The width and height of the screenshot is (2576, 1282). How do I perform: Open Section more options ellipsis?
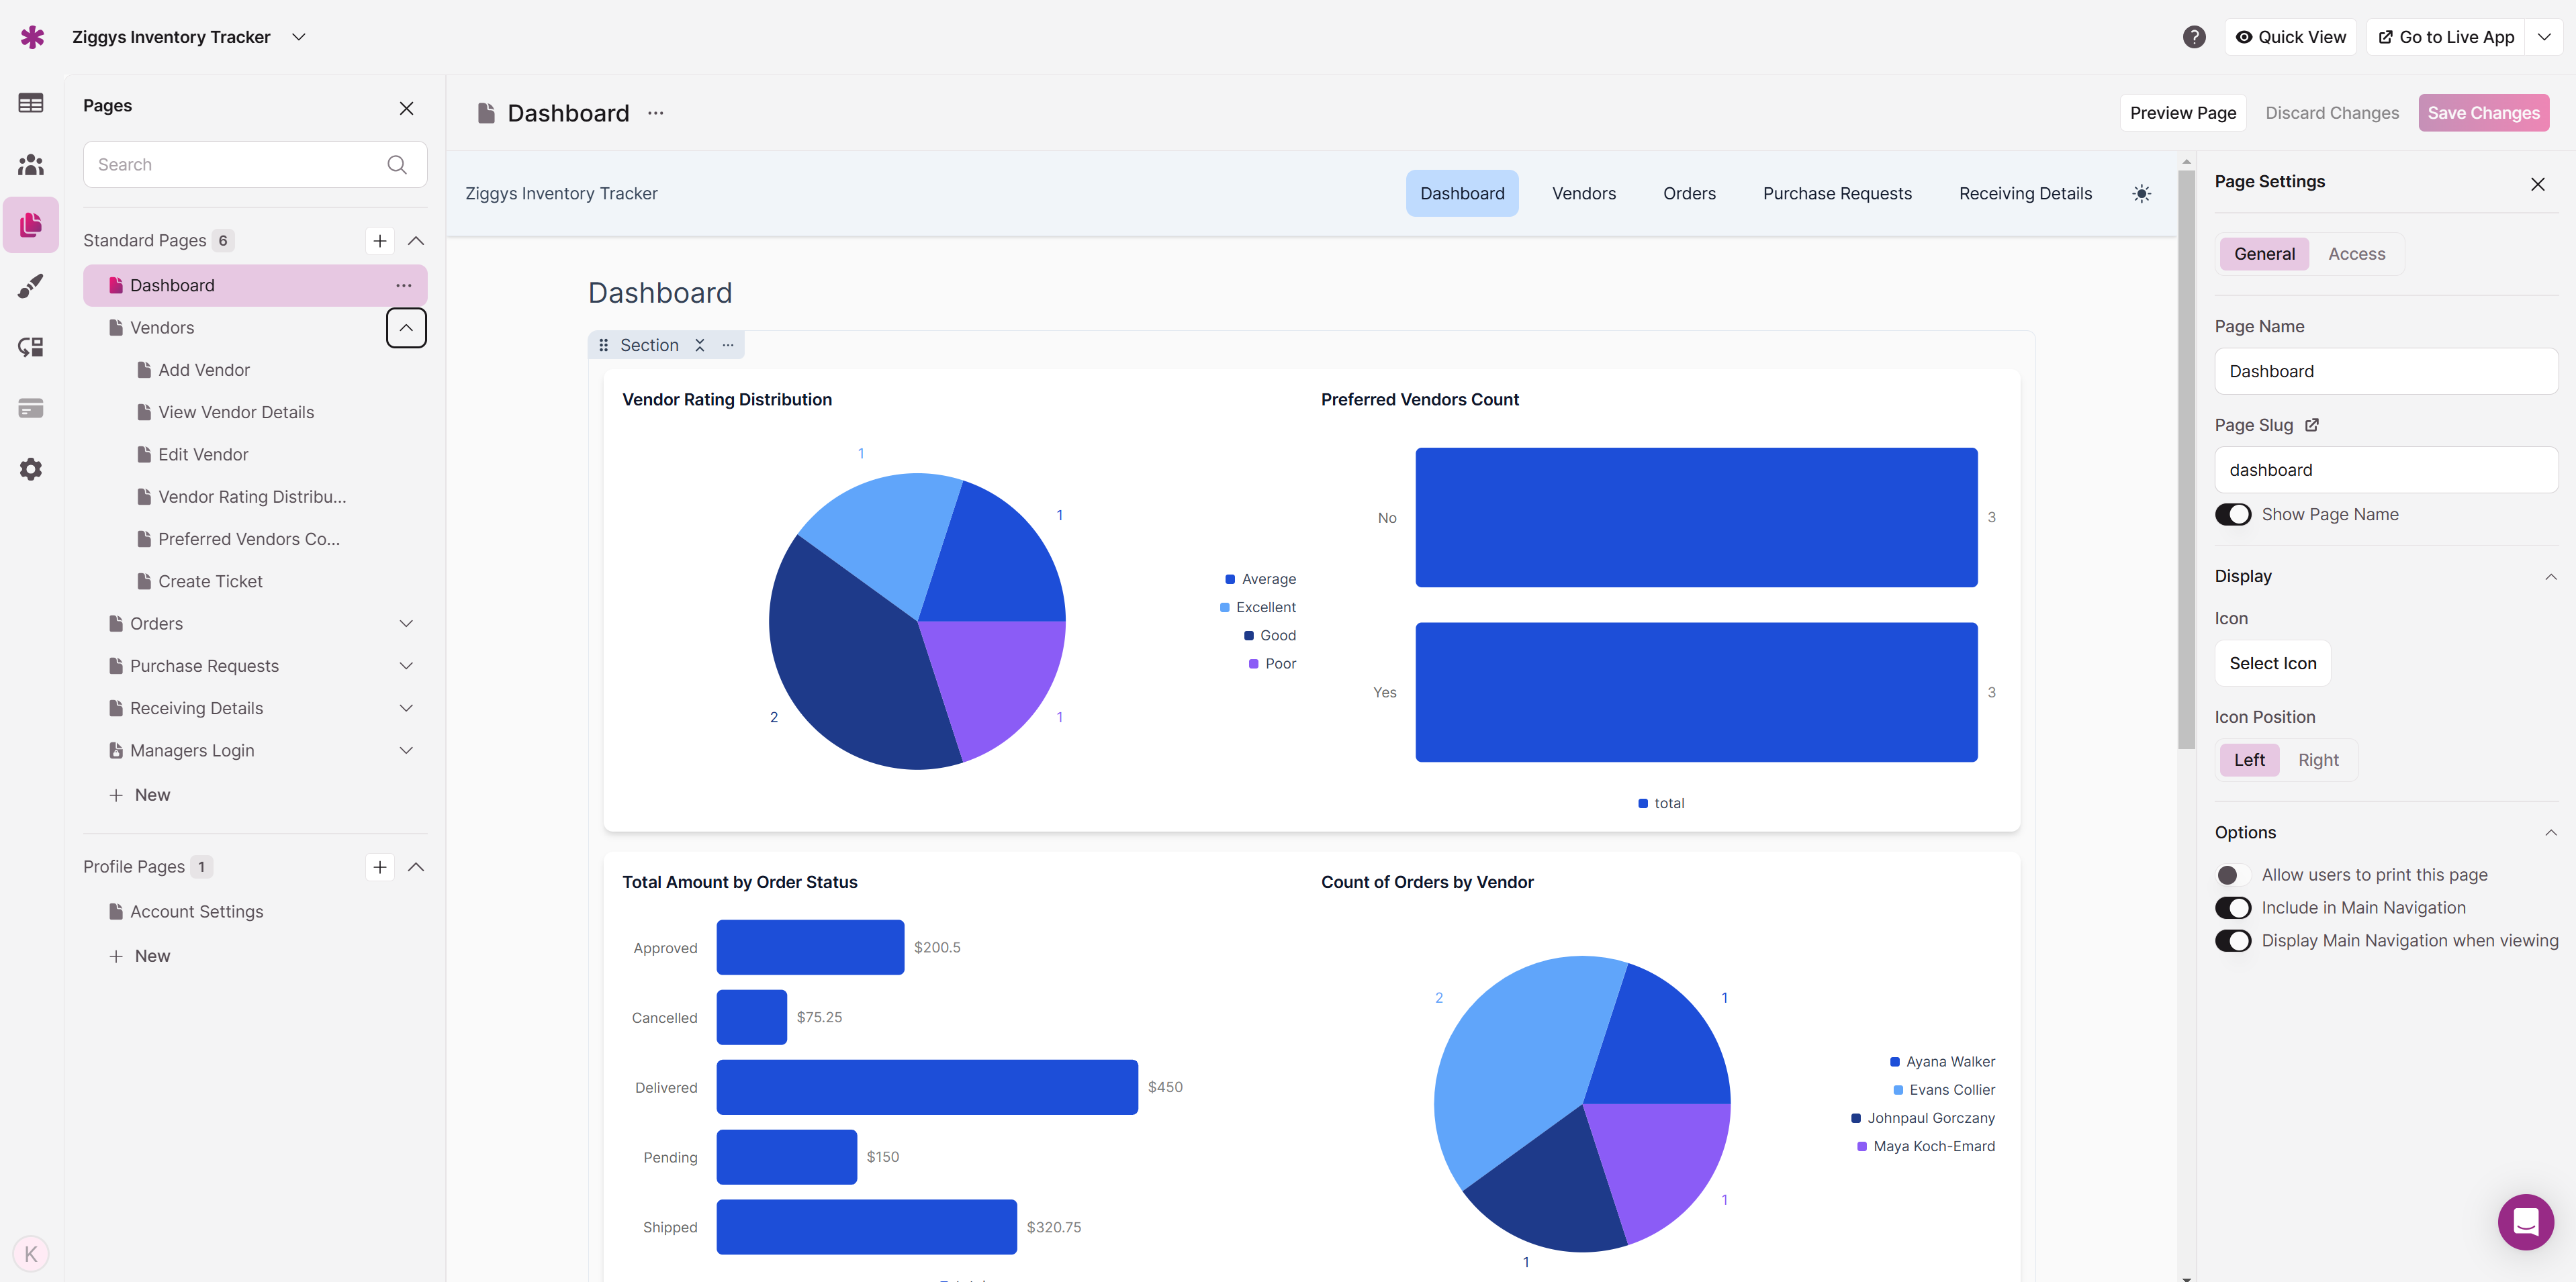[728, 345]
